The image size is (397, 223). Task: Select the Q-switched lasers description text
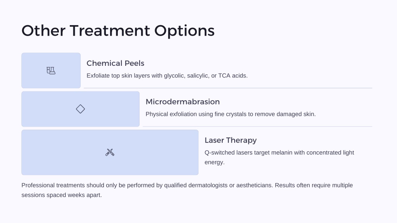279,157
